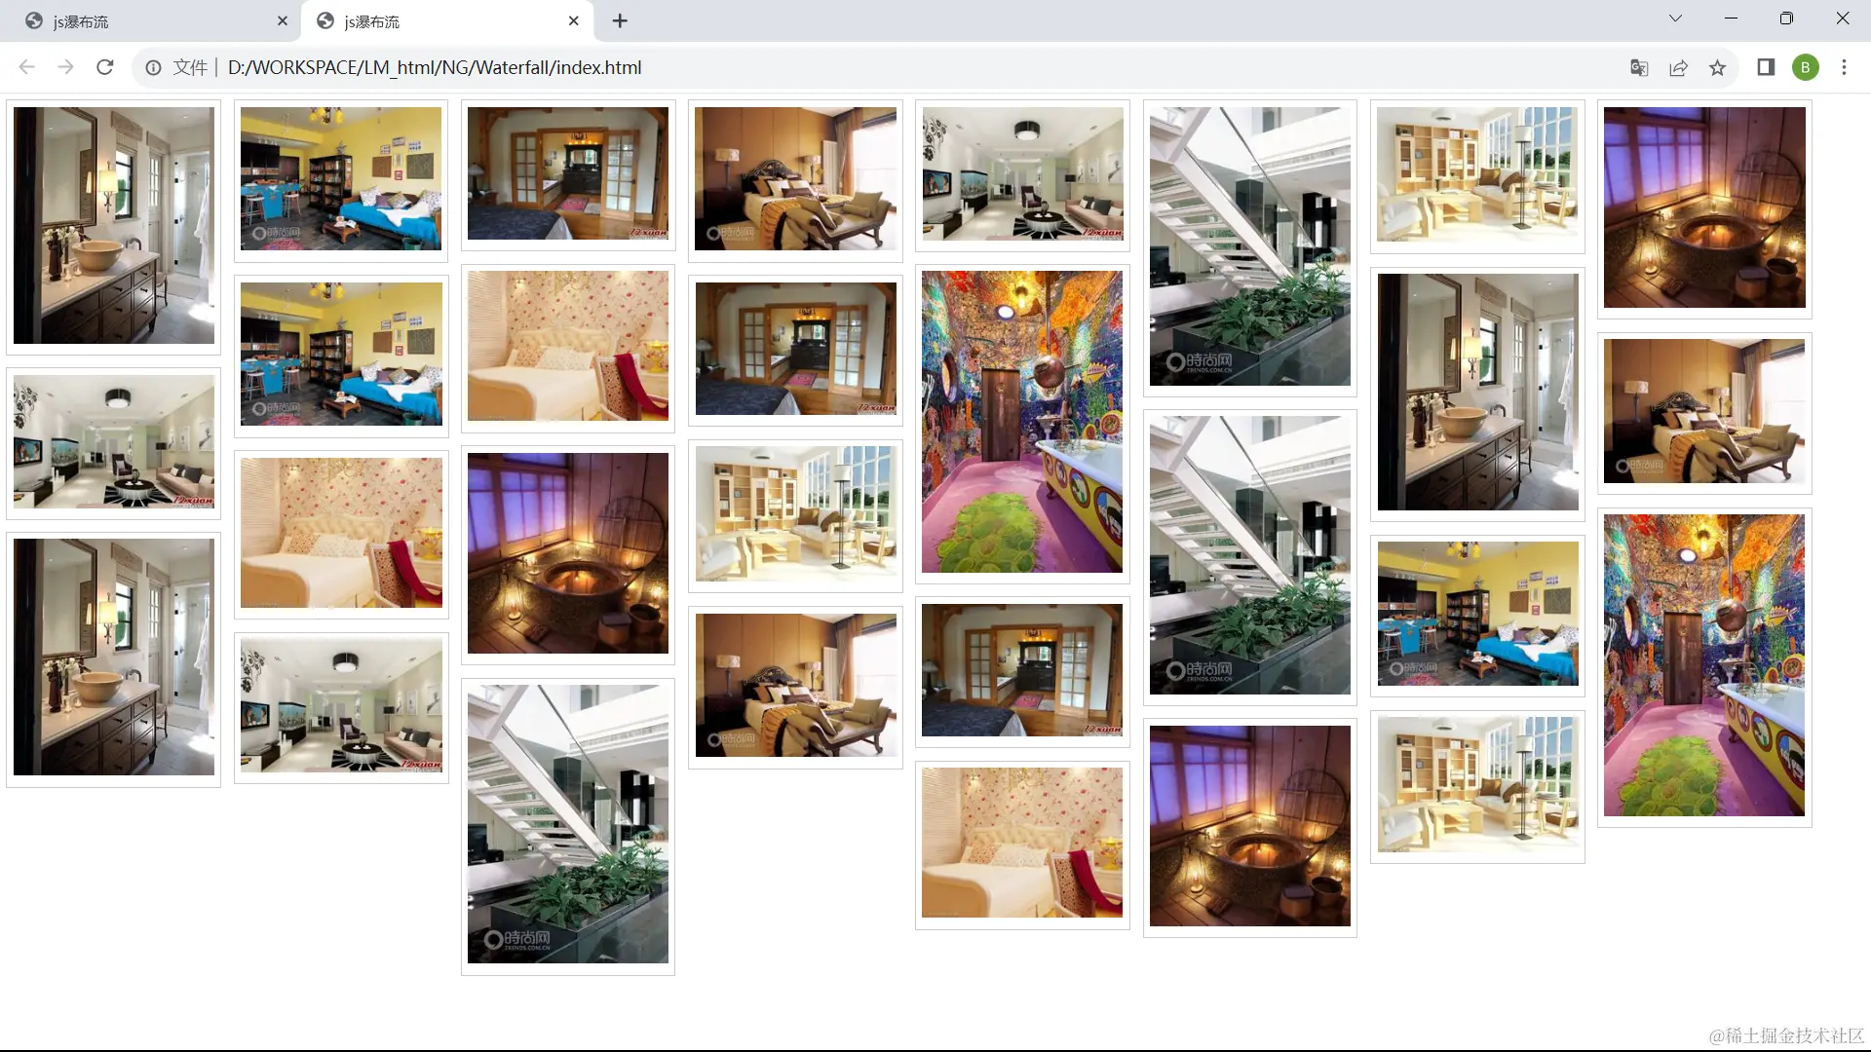The image size is (1871, 1052).
Task: Toggle the browser side panel
Action: click(1766, 67)
